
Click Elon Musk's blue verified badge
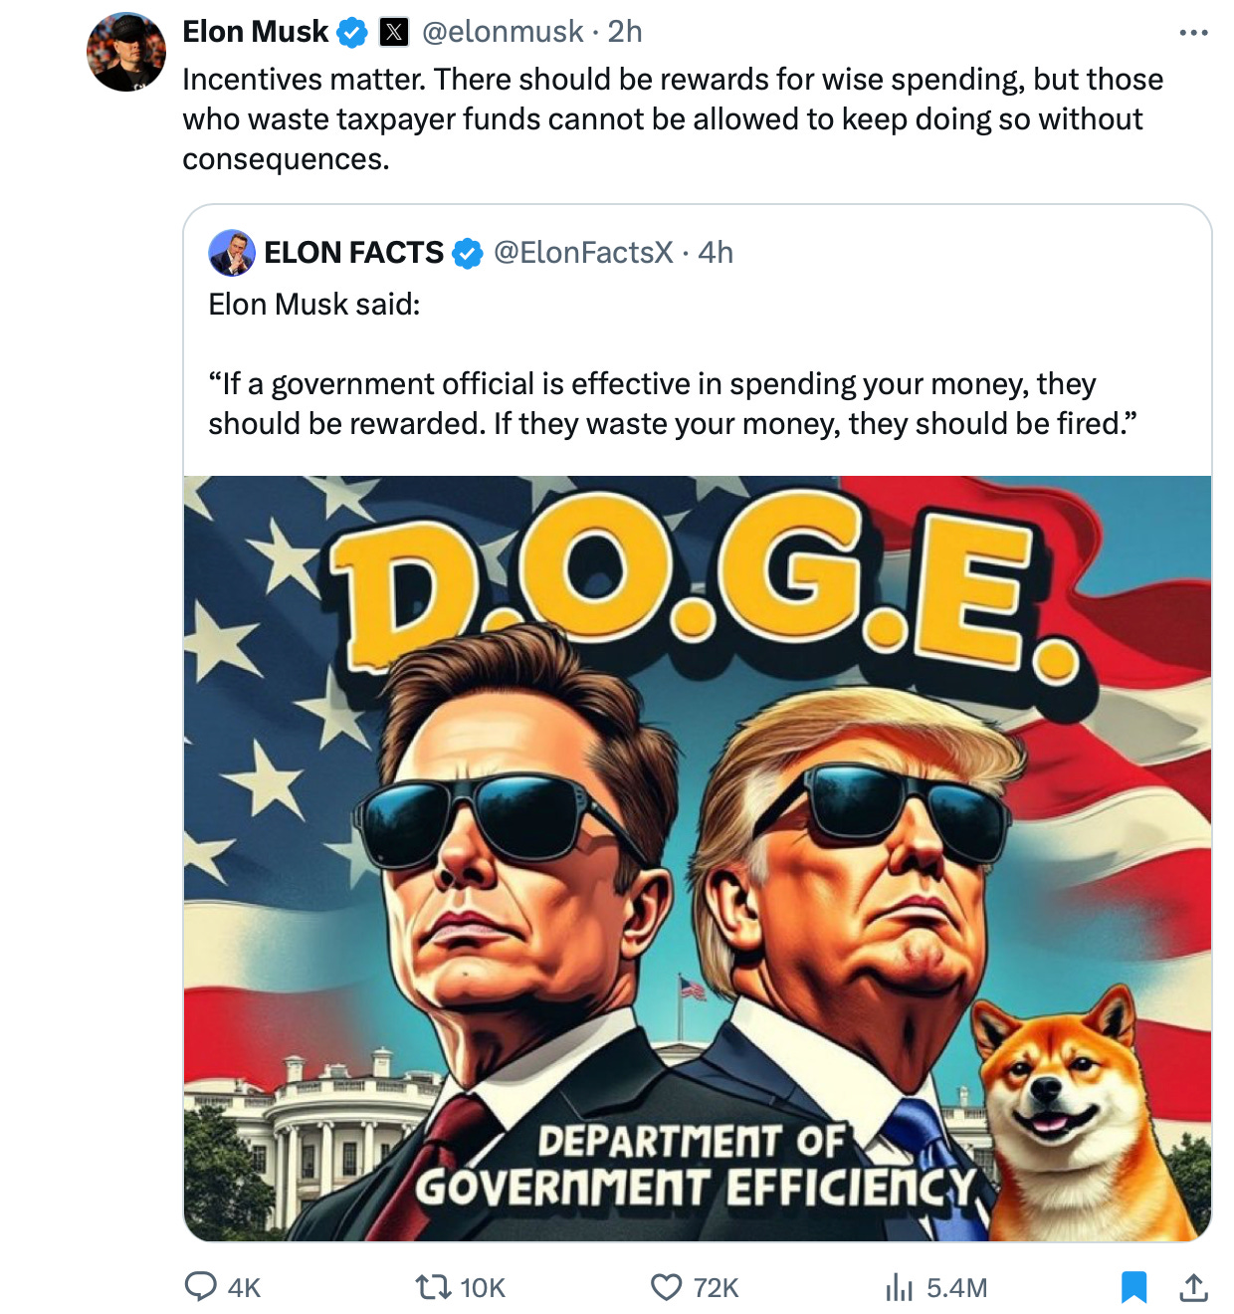click(x=351, y=33)
